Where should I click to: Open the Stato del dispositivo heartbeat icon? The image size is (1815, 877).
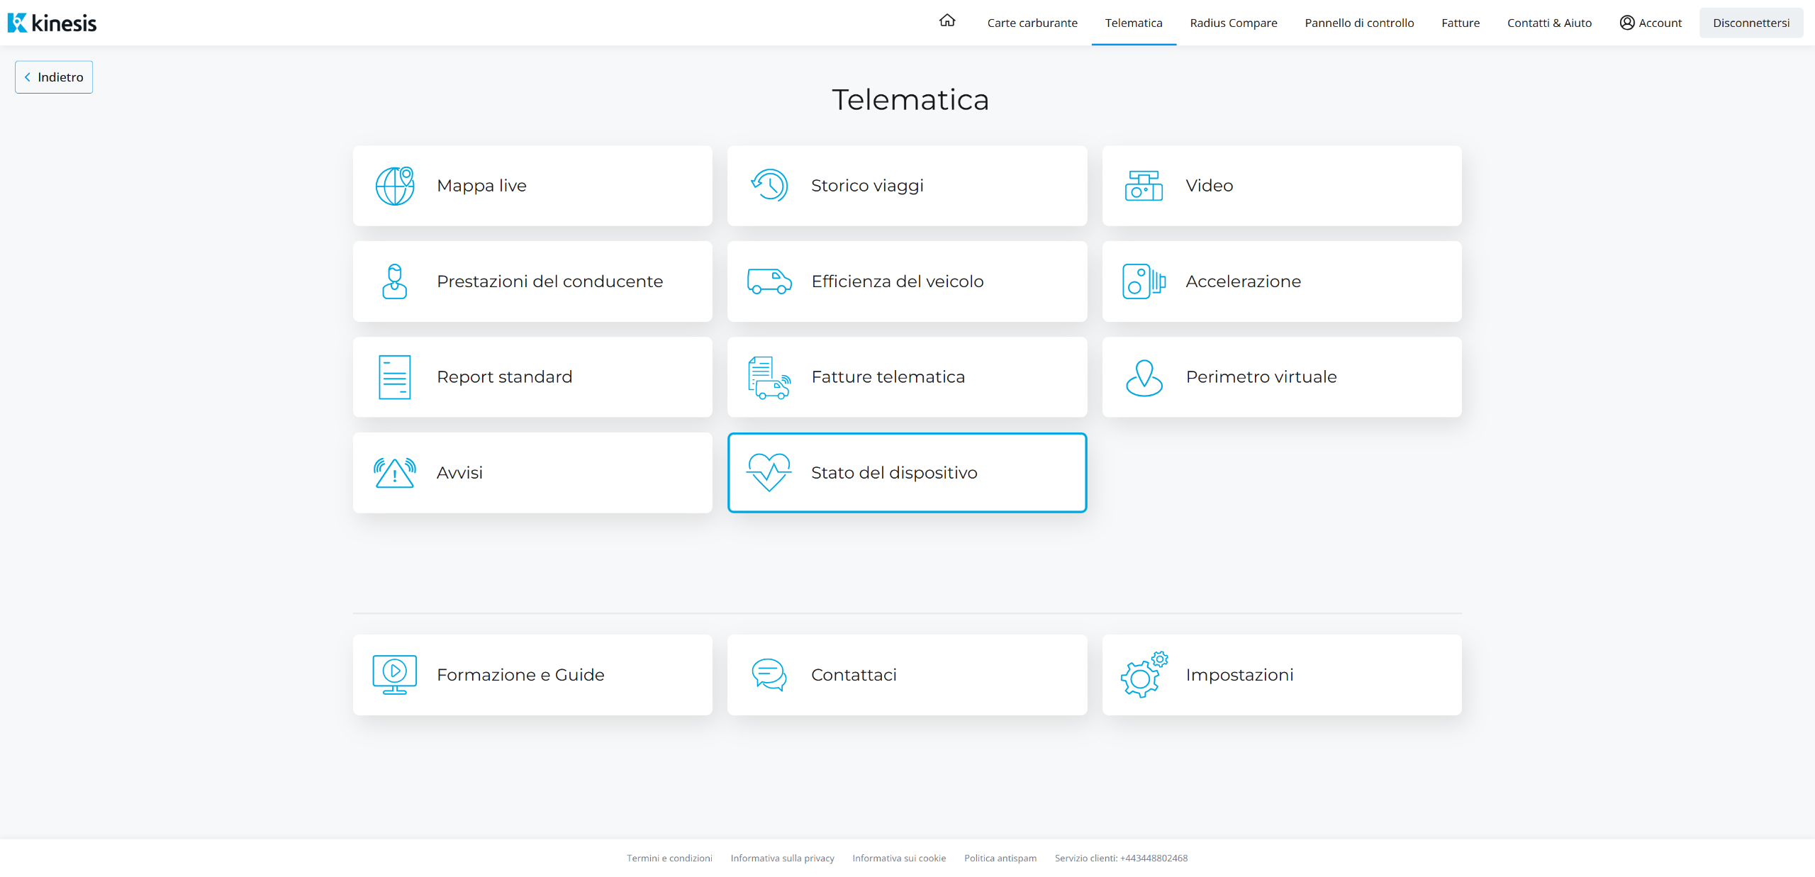pyautogui.click(x=769, y=473)
